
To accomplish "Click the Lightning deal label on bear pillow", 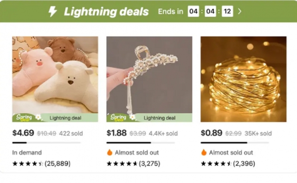I will coord(65,118).
